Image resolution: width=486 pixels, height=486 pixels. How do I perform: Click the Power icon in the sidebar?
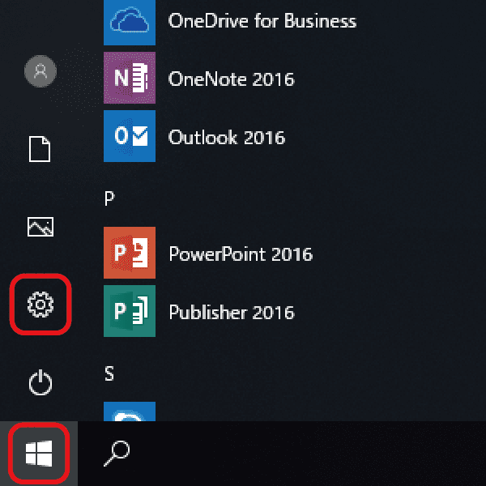click(40, 382)
